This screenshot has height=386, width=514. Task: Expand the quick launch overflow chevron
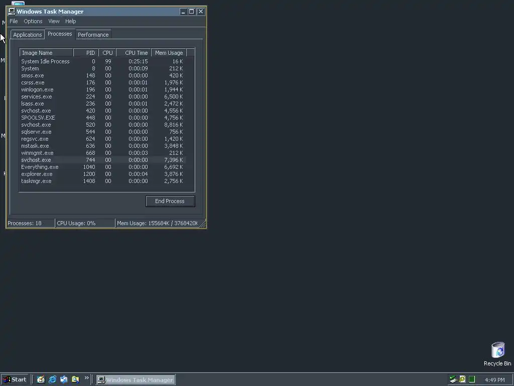86,378
